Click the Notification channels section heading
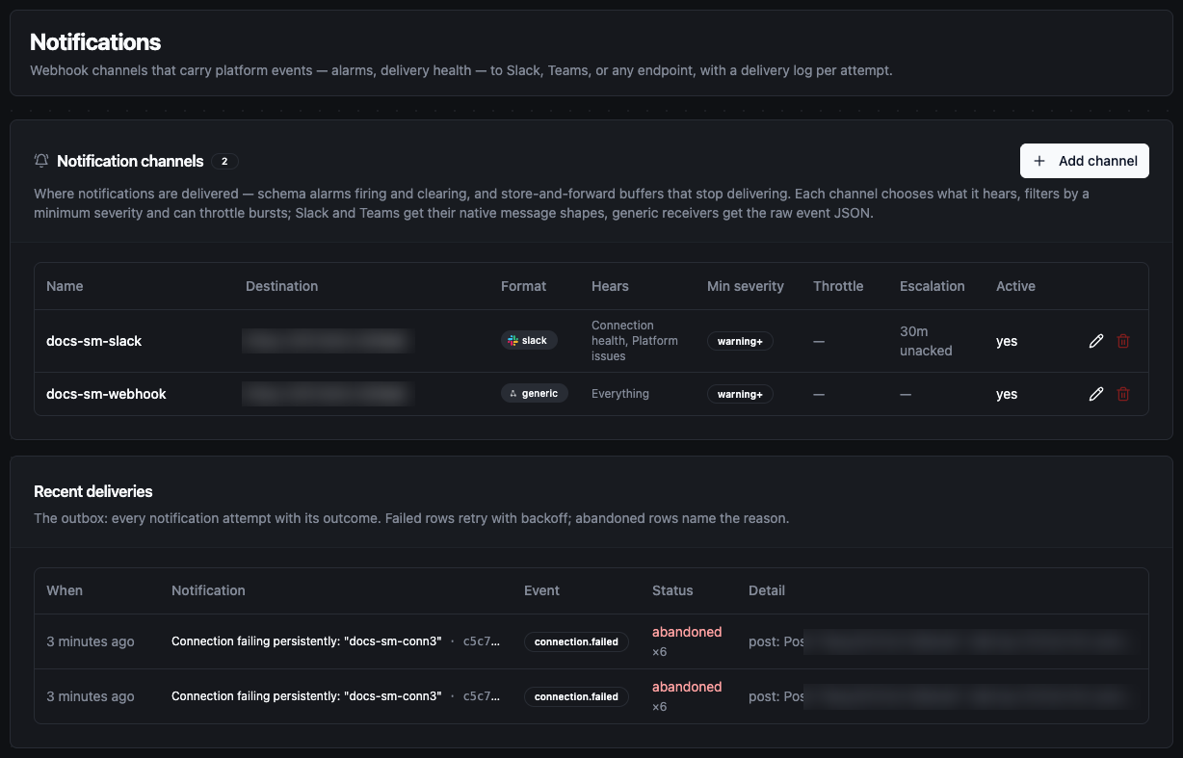Viewport: 1183px width, 758px height. coord(130,161)
